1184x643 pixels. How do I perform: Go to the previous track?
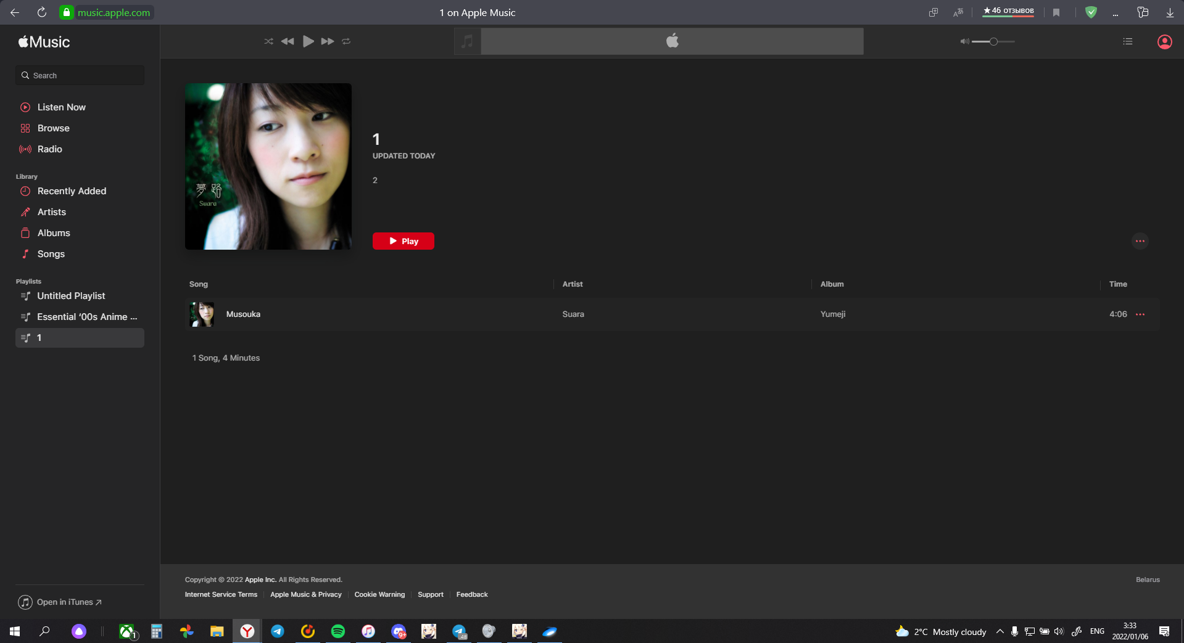288,41
